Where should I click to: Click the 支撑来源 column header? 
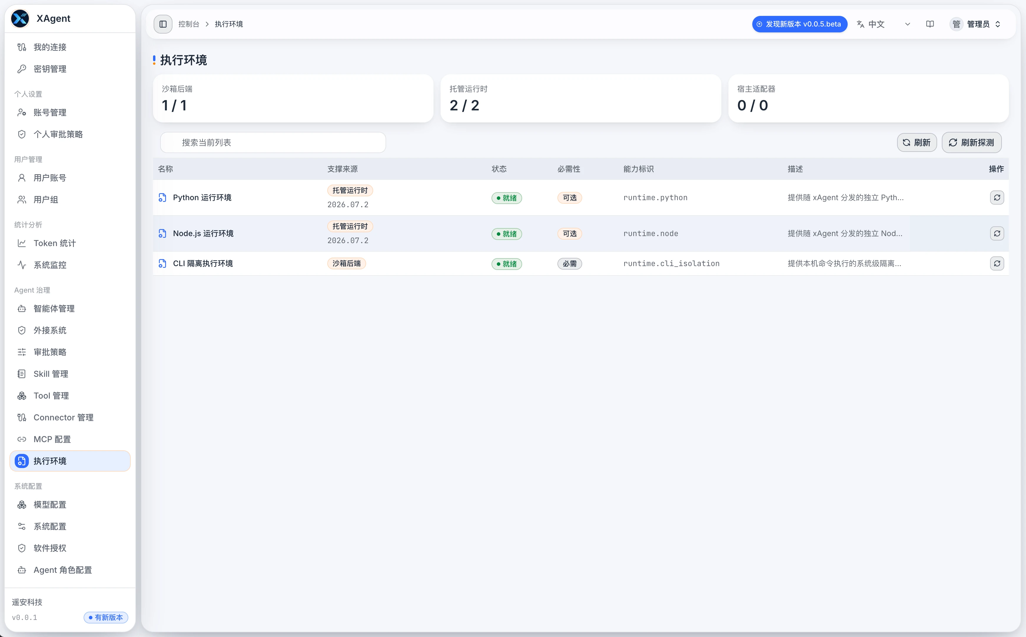(x=342, y=169)
